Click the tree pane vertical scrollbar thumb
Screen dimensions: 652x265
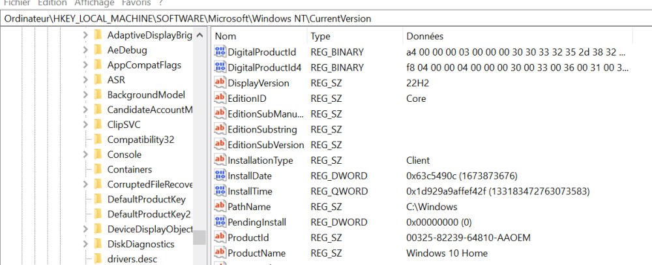point(200,236)
